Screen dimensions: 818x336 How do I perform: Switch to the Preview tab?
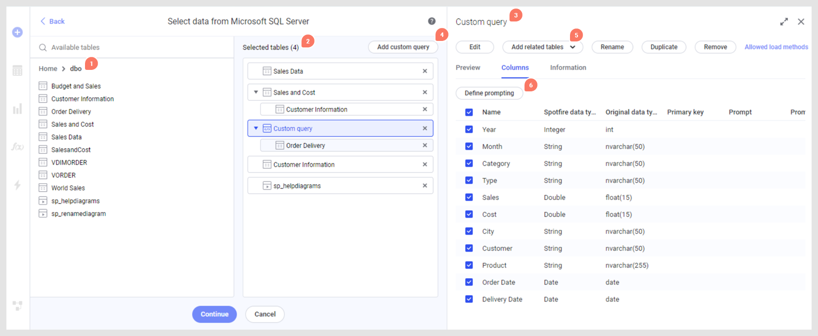pos(468,67)
